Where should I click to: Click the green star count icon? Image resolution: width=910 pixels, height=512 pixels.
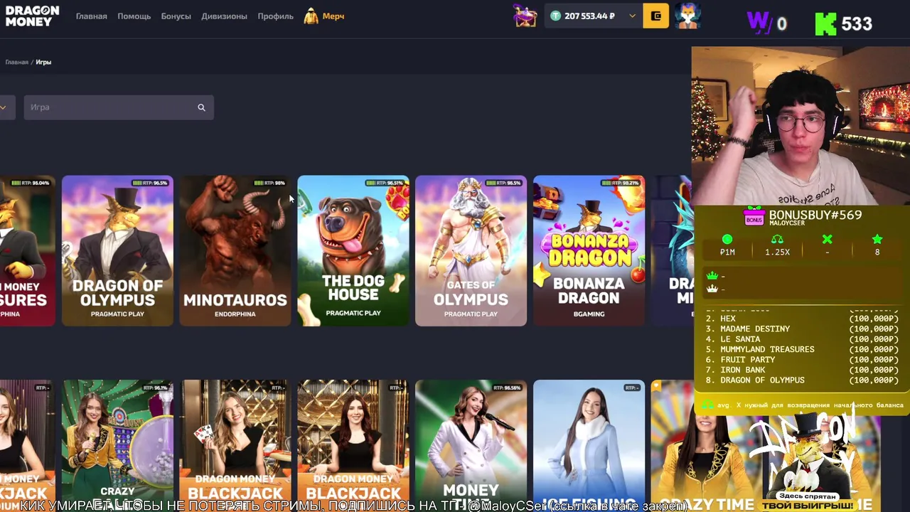877,240
